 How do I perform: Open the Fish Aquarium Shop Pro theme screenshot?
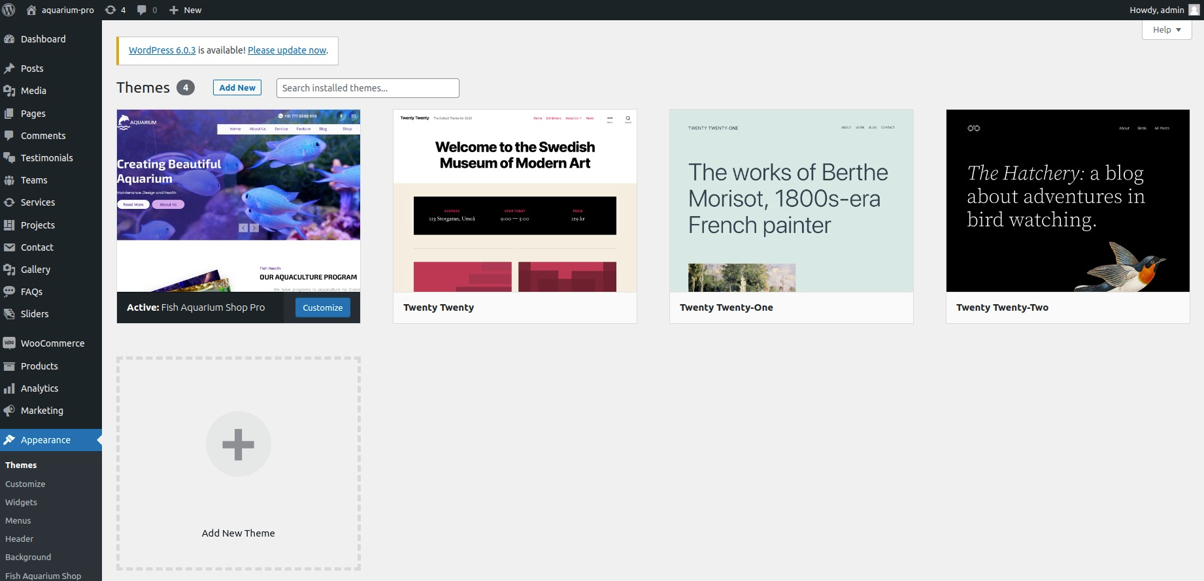[x=239, y=200]
